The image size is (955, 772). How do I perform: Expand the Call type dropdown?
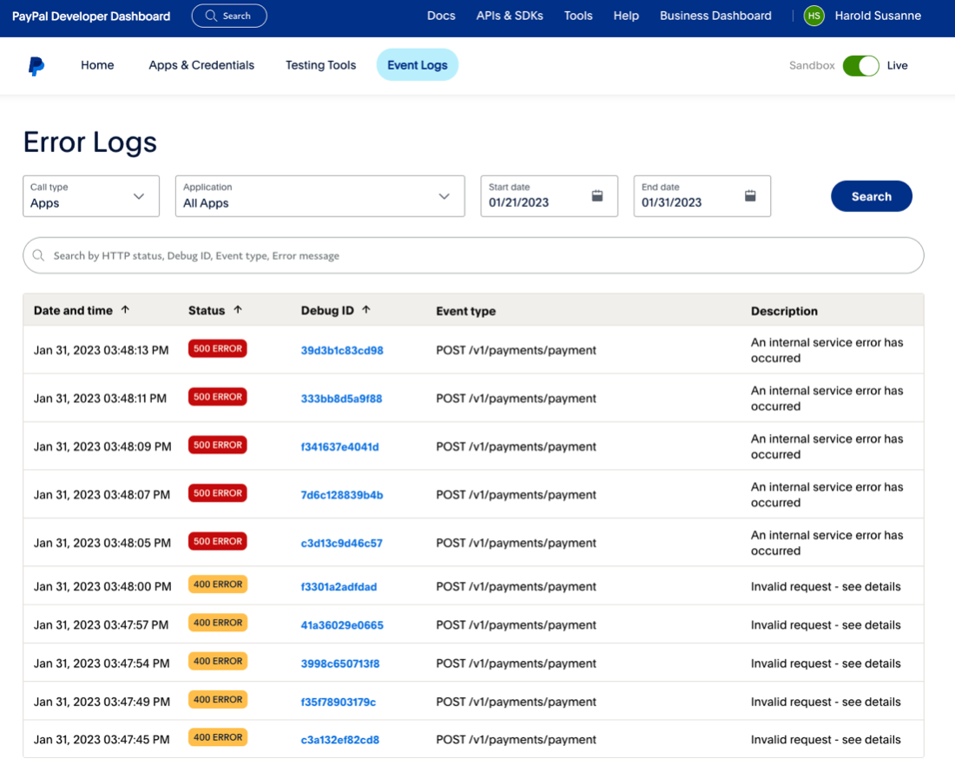pos(91,196)
